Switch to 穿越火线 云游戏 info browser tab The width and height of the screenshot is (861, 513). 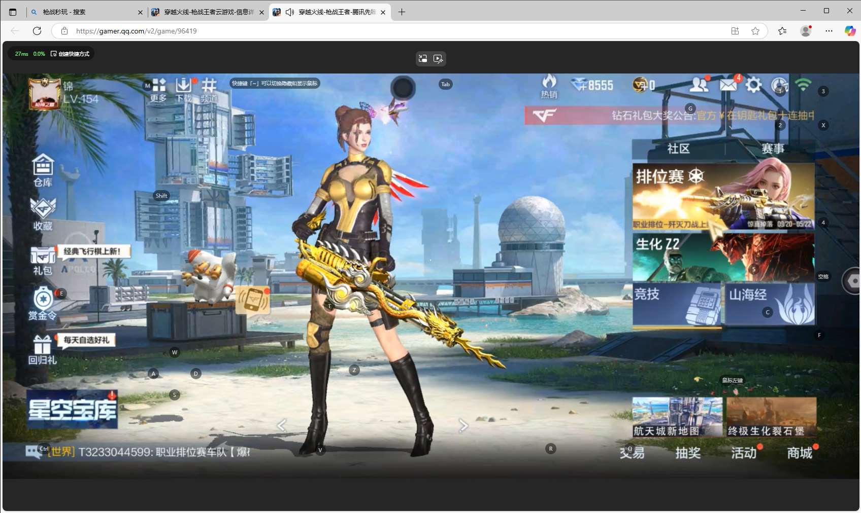coord(208,12)
